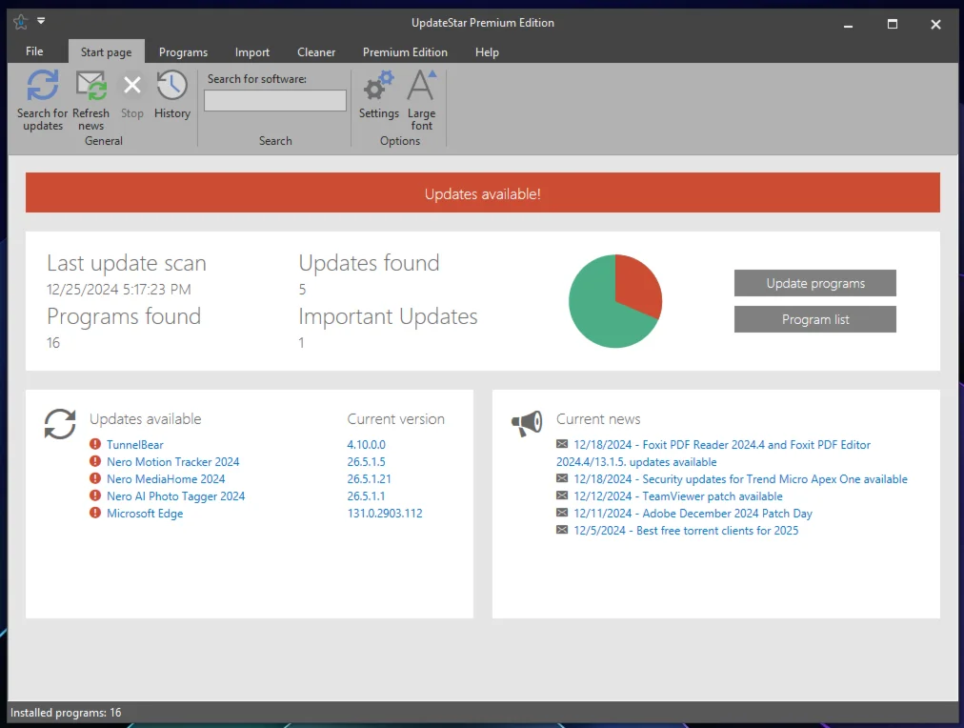Click the Search for software input field

click(275, 101)
